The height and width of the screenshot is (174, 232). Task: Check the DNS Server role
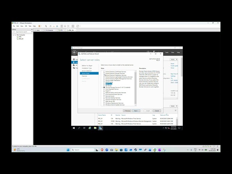point(104,84)
